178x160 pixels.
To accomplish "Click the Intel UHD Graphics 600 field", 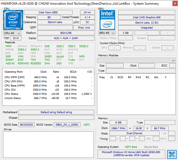I will tap(147, 17).
